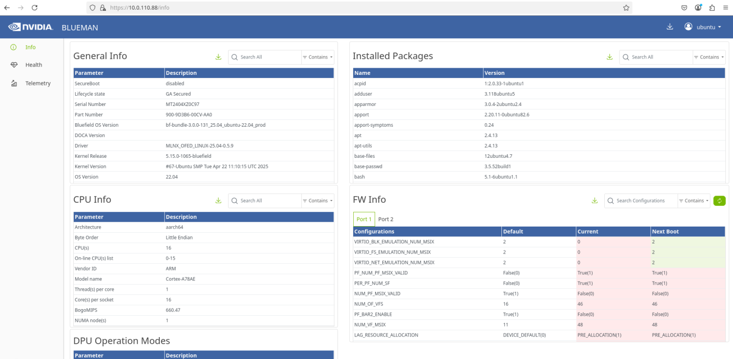Download the CPU Info table

tap(218, 201)
